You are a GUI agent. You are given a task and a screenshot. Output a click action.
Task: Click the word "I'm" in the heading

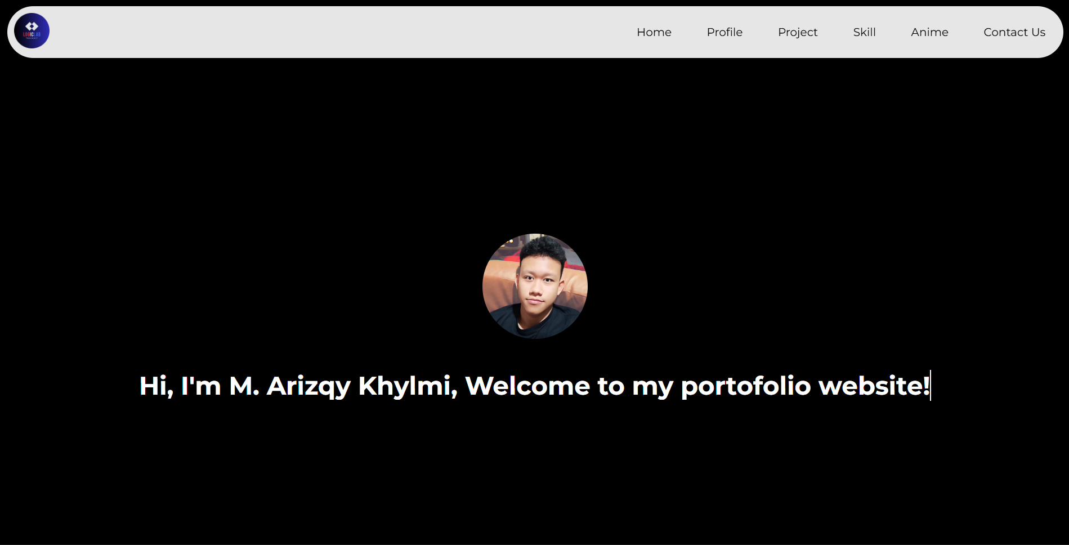[200, 386]
